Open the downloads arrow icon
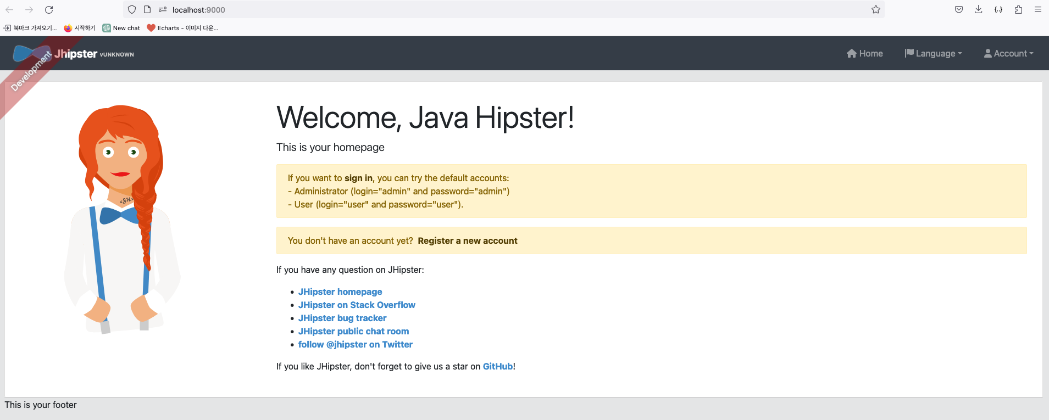The height and width of the screenshot is (420, 1049). 979,9
